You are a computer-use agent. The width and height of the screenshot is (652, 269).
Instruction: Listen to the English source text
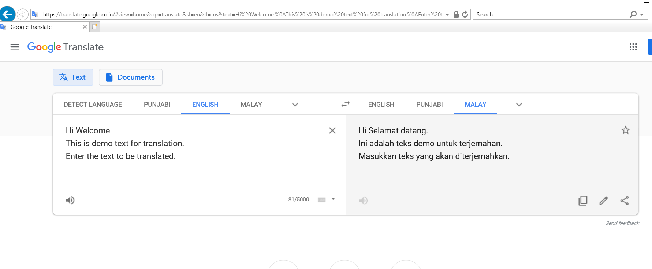point(70,200)
